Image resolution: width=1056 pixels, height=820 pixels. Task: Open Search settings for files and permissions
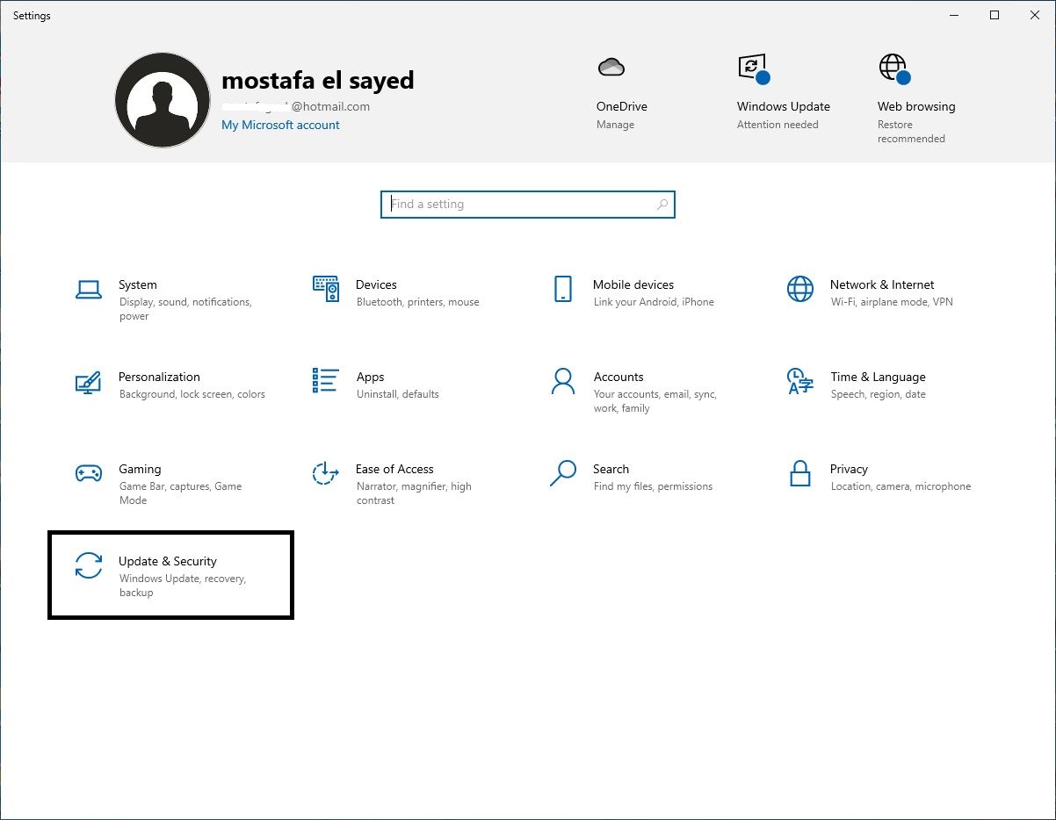611,477
